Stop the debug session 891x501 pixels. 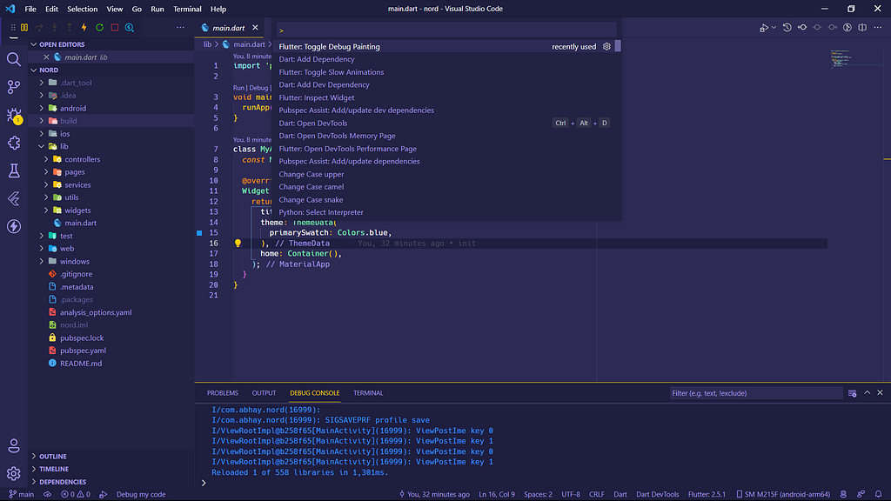click(115, 27)
